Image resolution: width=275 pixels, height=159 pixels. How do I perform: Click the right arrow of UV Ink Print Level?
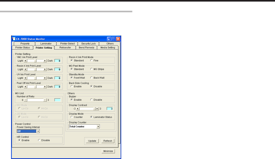tap(45, 78)
